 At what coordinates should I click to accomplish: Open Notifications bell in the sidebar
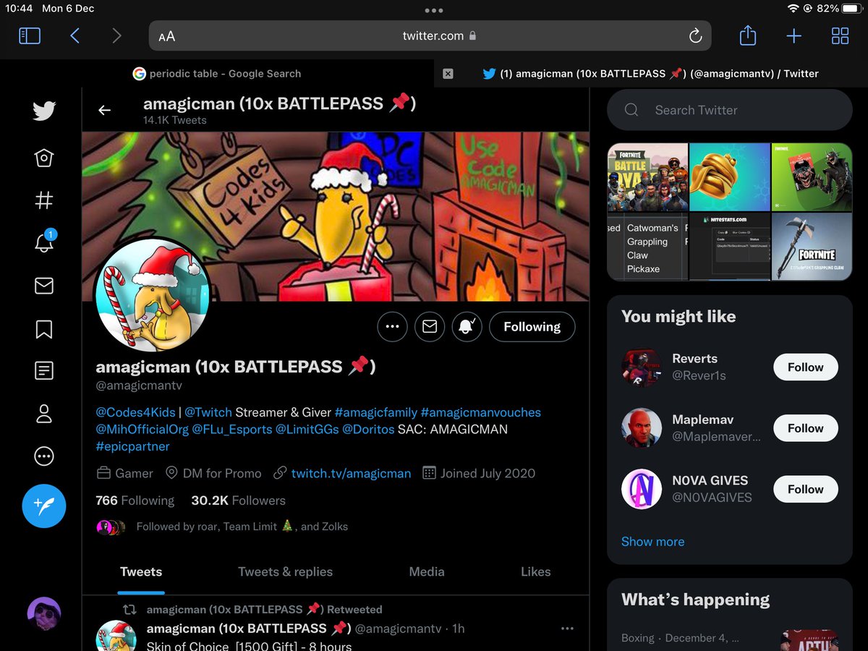click(44, 242)
